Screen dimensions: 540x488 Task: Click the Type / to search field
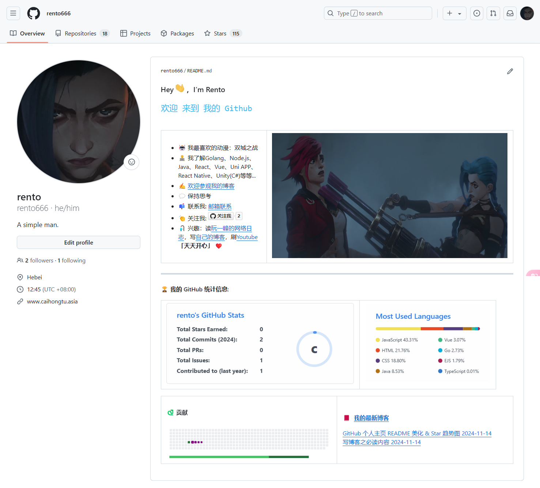click(x=378, y=13)
